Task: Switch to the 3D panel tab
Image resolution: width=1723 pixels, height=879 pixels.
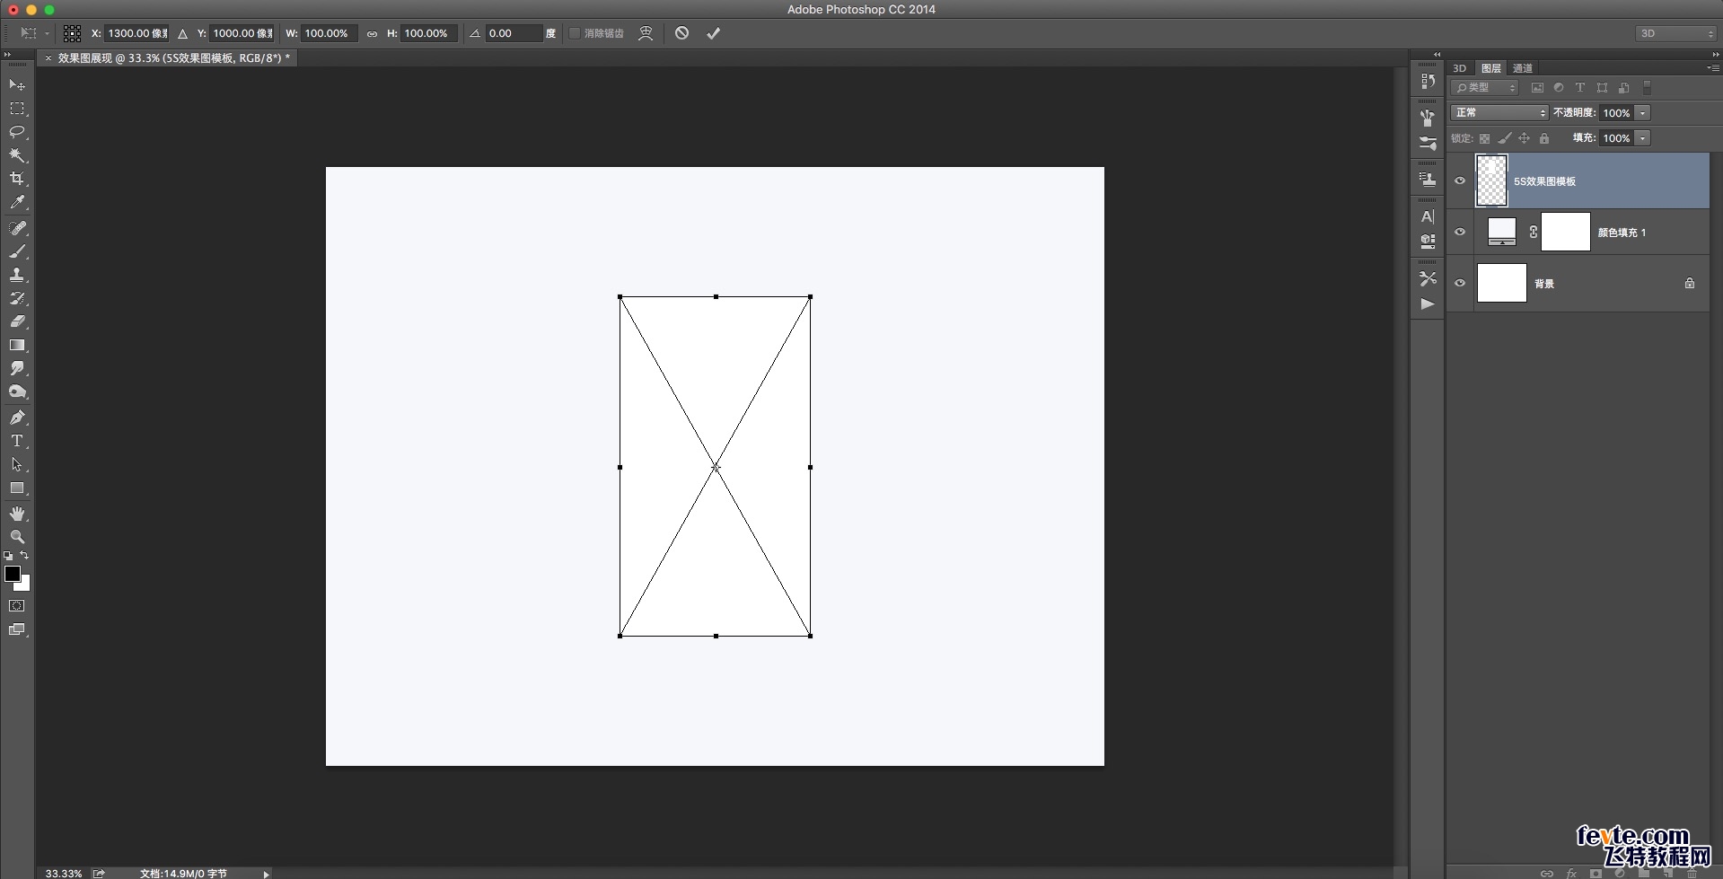Action: (1460, 68)
